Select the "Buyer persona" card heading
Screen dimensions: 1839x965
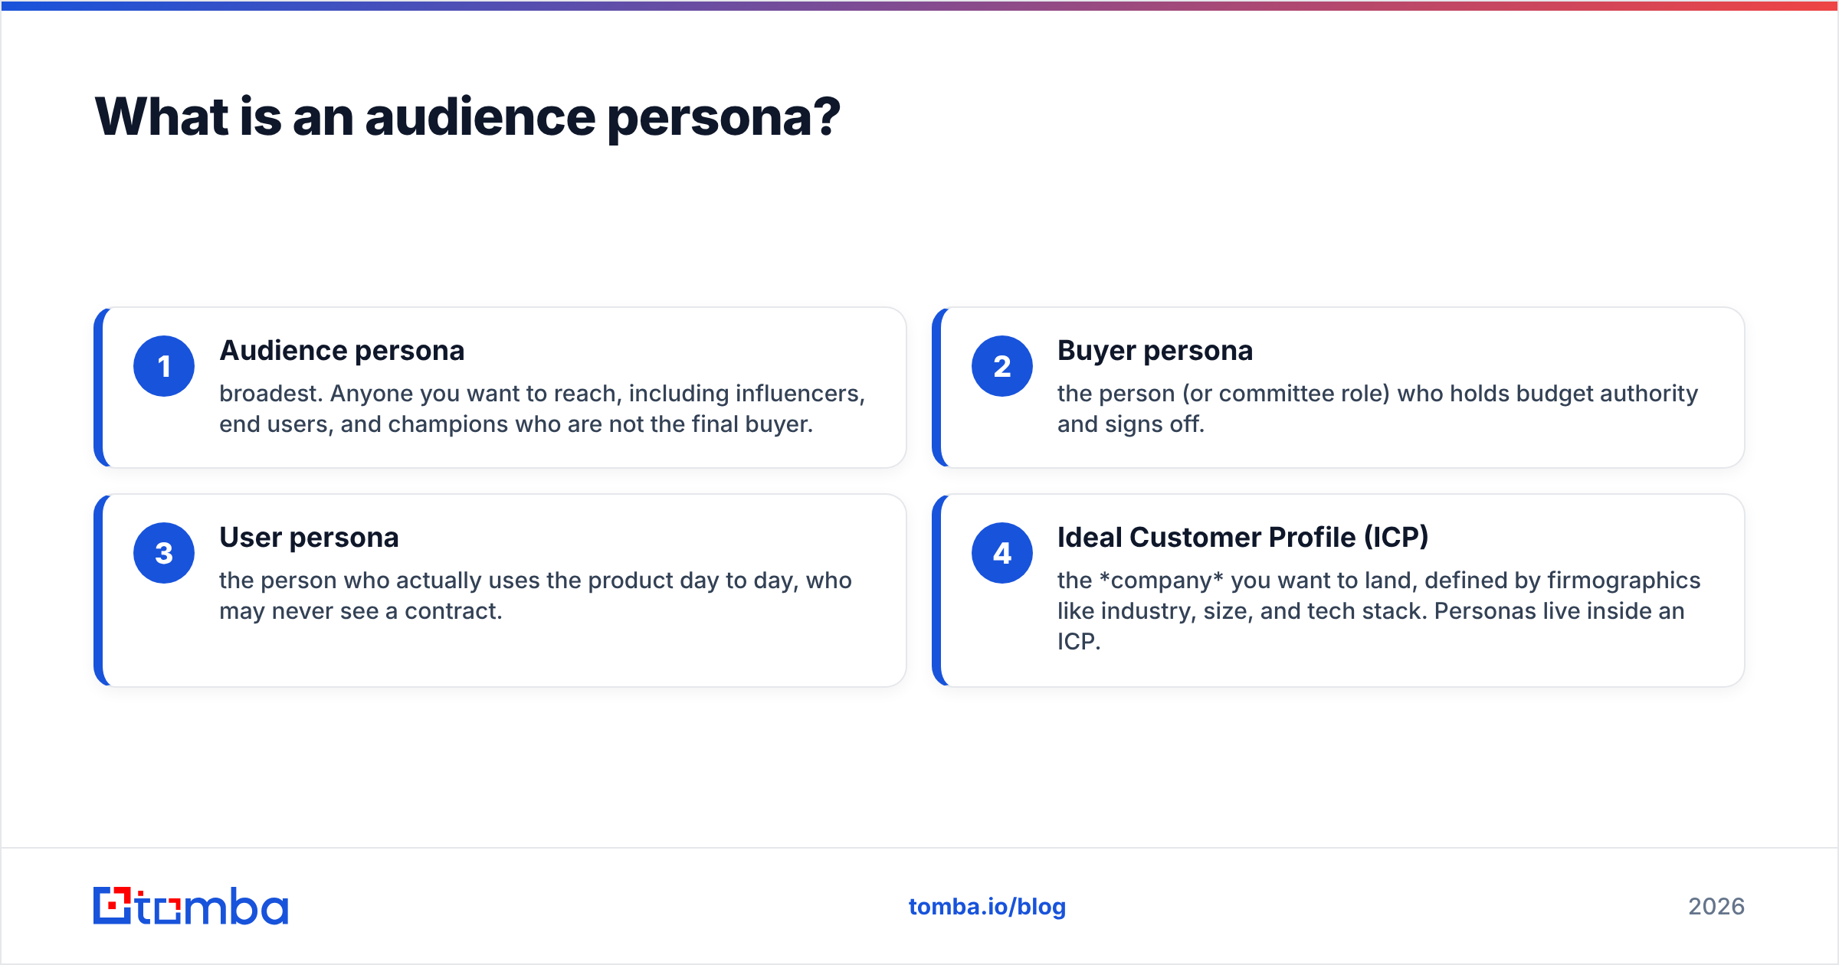click(1155, 351)
